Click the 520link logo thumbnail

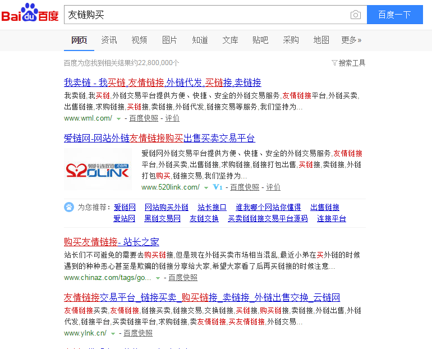98,169
